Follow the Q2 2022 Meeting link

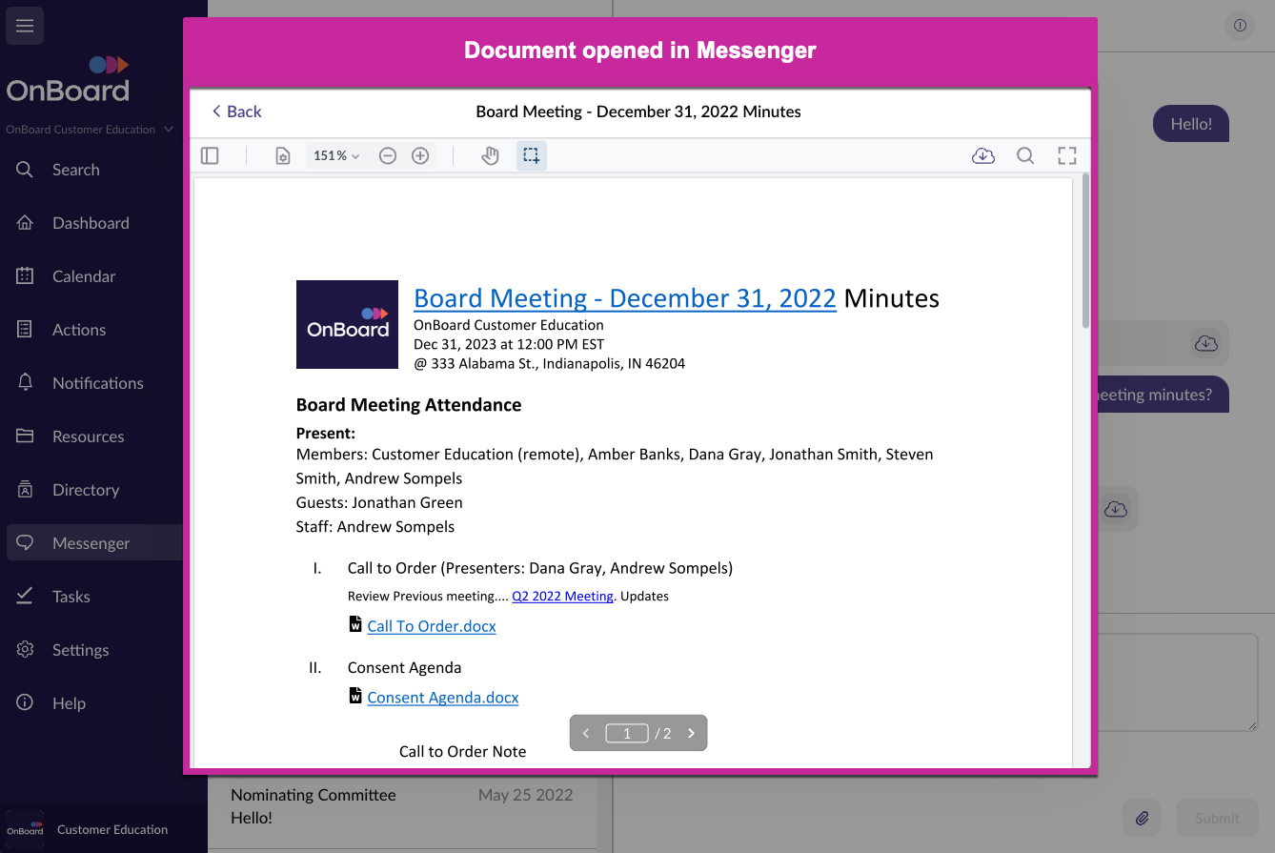tap(562, 597)
